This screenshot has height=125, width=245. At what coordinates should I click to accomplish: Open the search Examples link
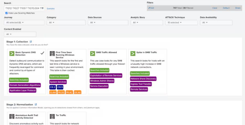[51, 8]
